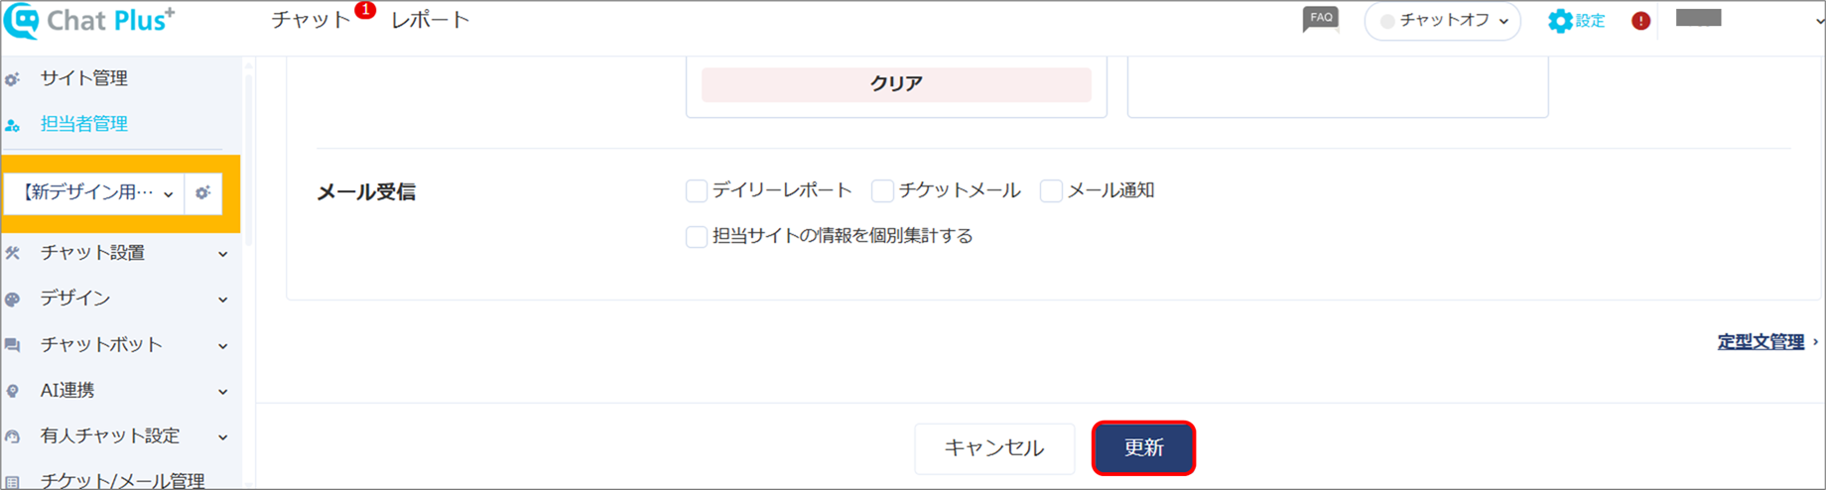Click the サイト管理 gear icon

point(12,78)
